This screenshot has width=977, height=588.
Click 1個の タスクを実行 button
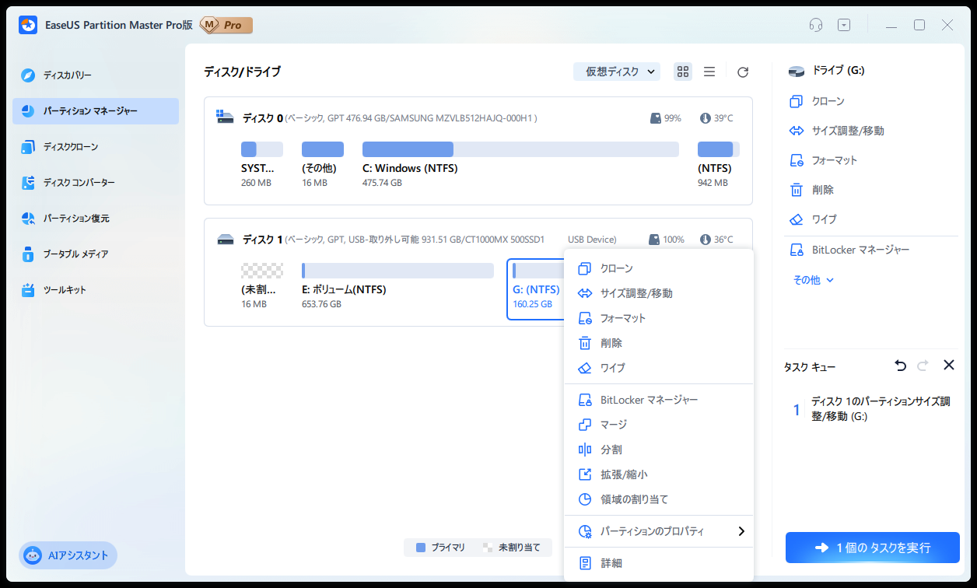click(x=872, y=548)
